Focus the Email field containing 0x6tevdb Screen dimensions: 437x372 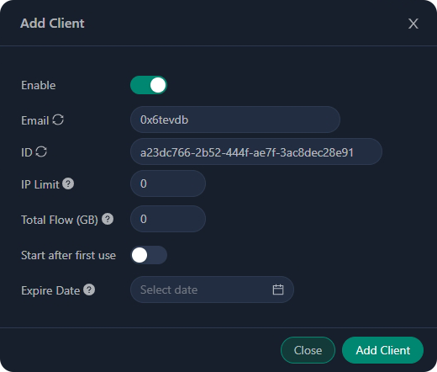coord(235,120)
